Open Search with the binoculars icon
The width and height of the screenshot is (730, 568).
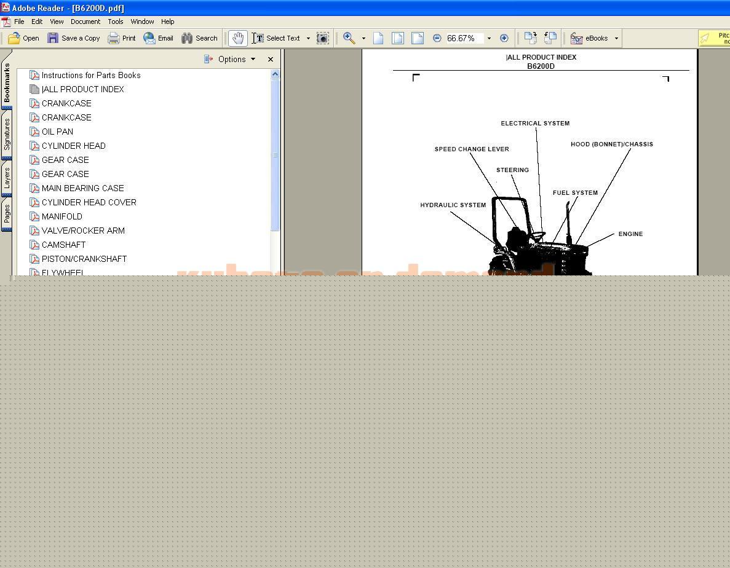coord(187,38)
